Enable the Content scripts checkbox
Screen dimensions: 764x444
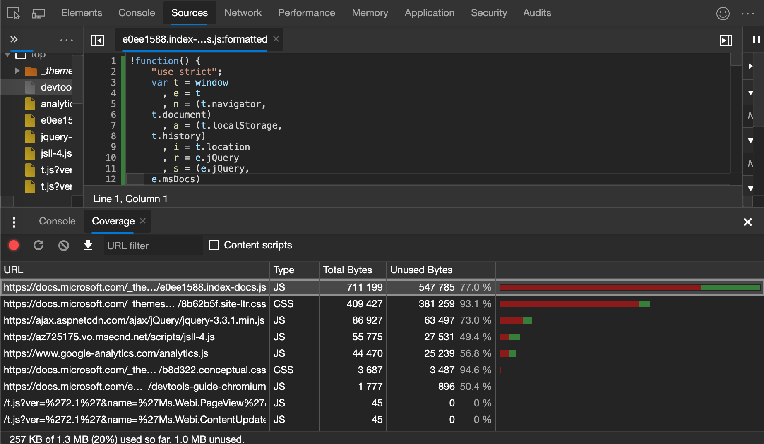[214, 245]
